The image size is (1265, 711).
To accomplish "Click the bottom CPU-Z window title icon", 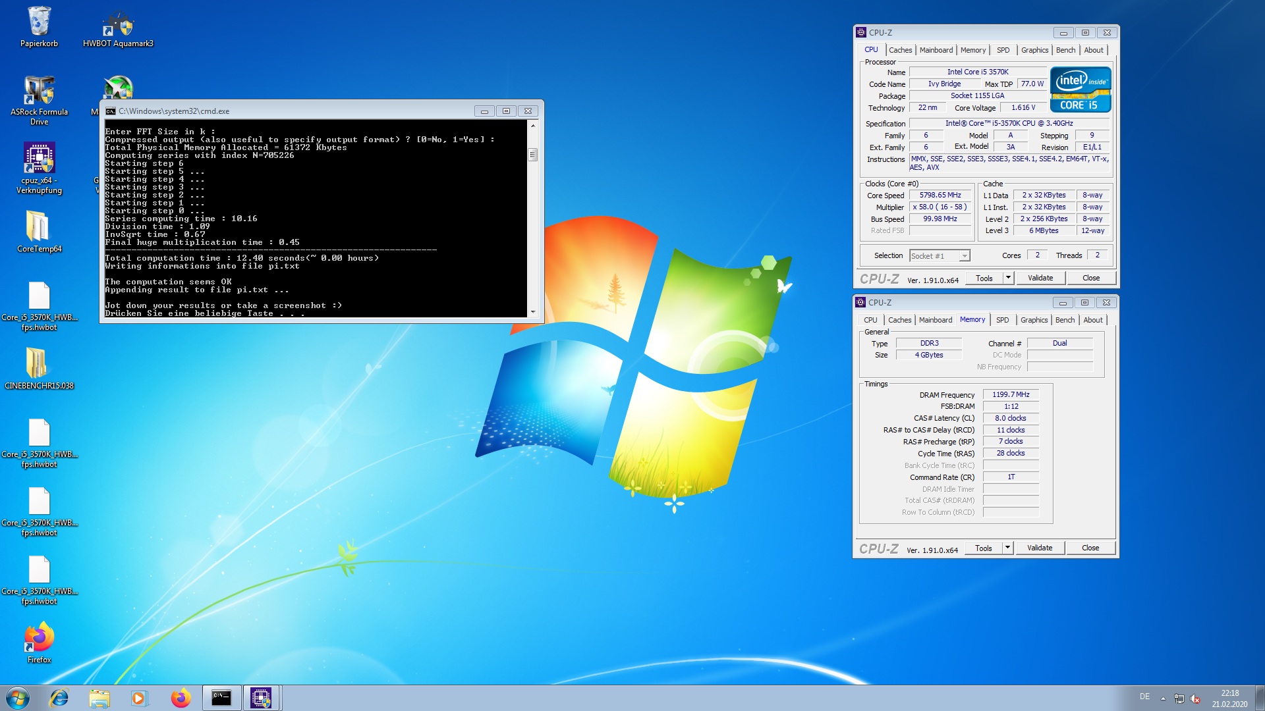I will tap(860, 302).
